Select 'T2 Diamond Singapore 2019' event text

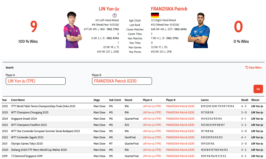point(27,156)
